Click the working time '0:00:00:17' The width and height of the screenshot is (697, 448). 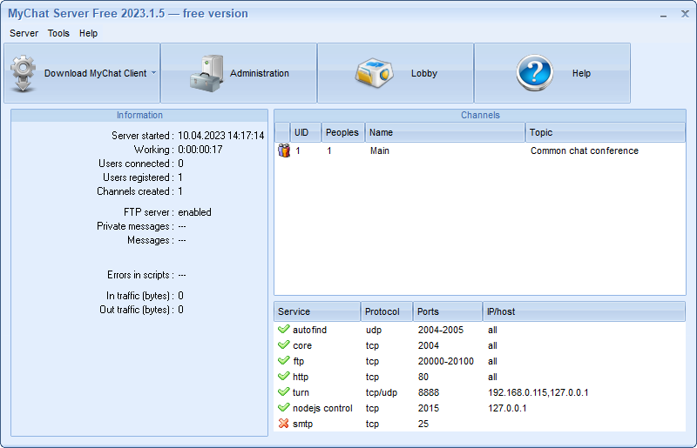point(200,150)
